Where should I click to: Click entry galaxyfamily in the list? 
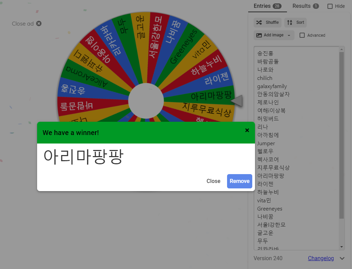pyautogui.click(x=272, y=86)
